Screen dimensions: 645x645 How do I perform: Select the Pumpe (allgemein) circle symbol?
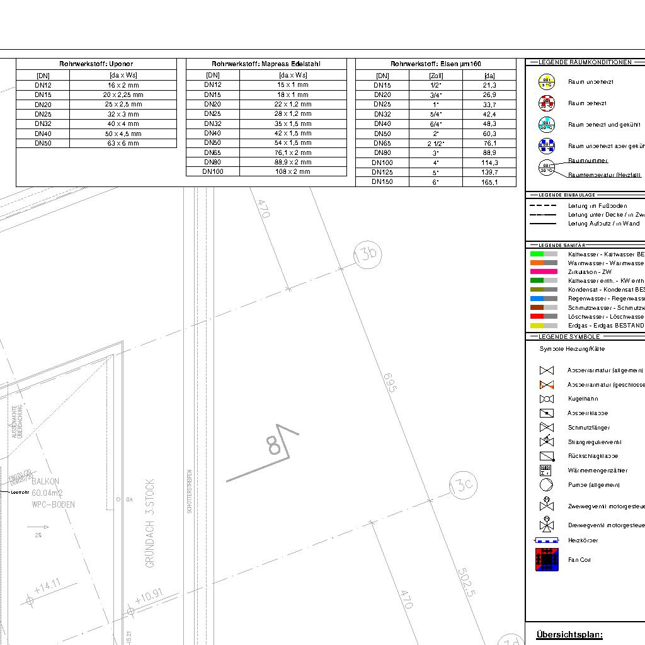546,485
